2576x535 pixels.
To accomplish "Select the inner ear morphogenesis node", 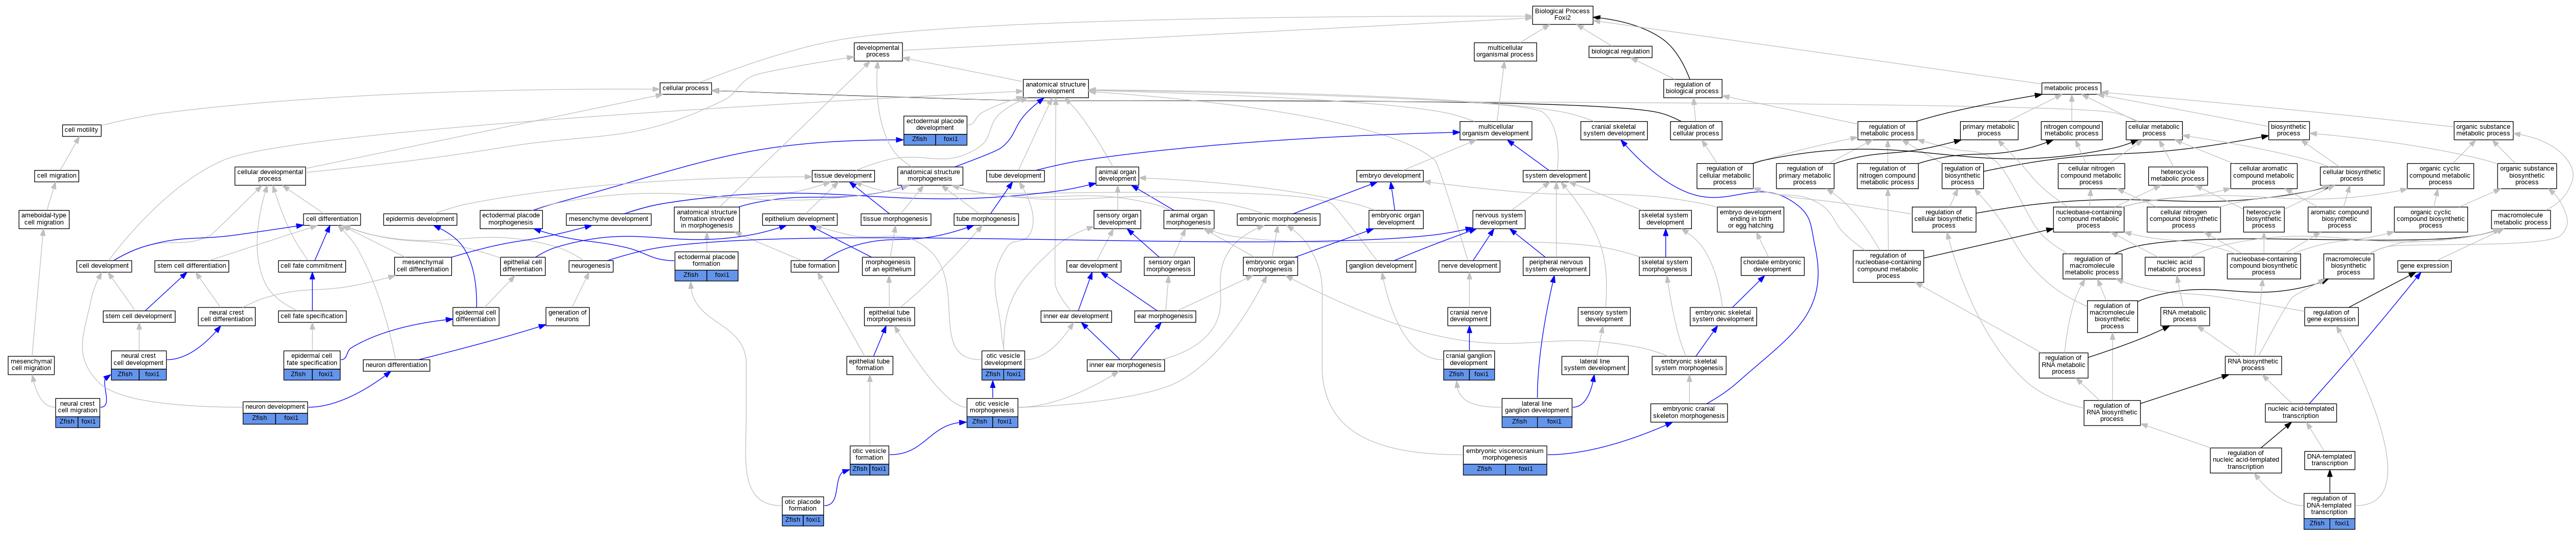I will click(1125, 365).
